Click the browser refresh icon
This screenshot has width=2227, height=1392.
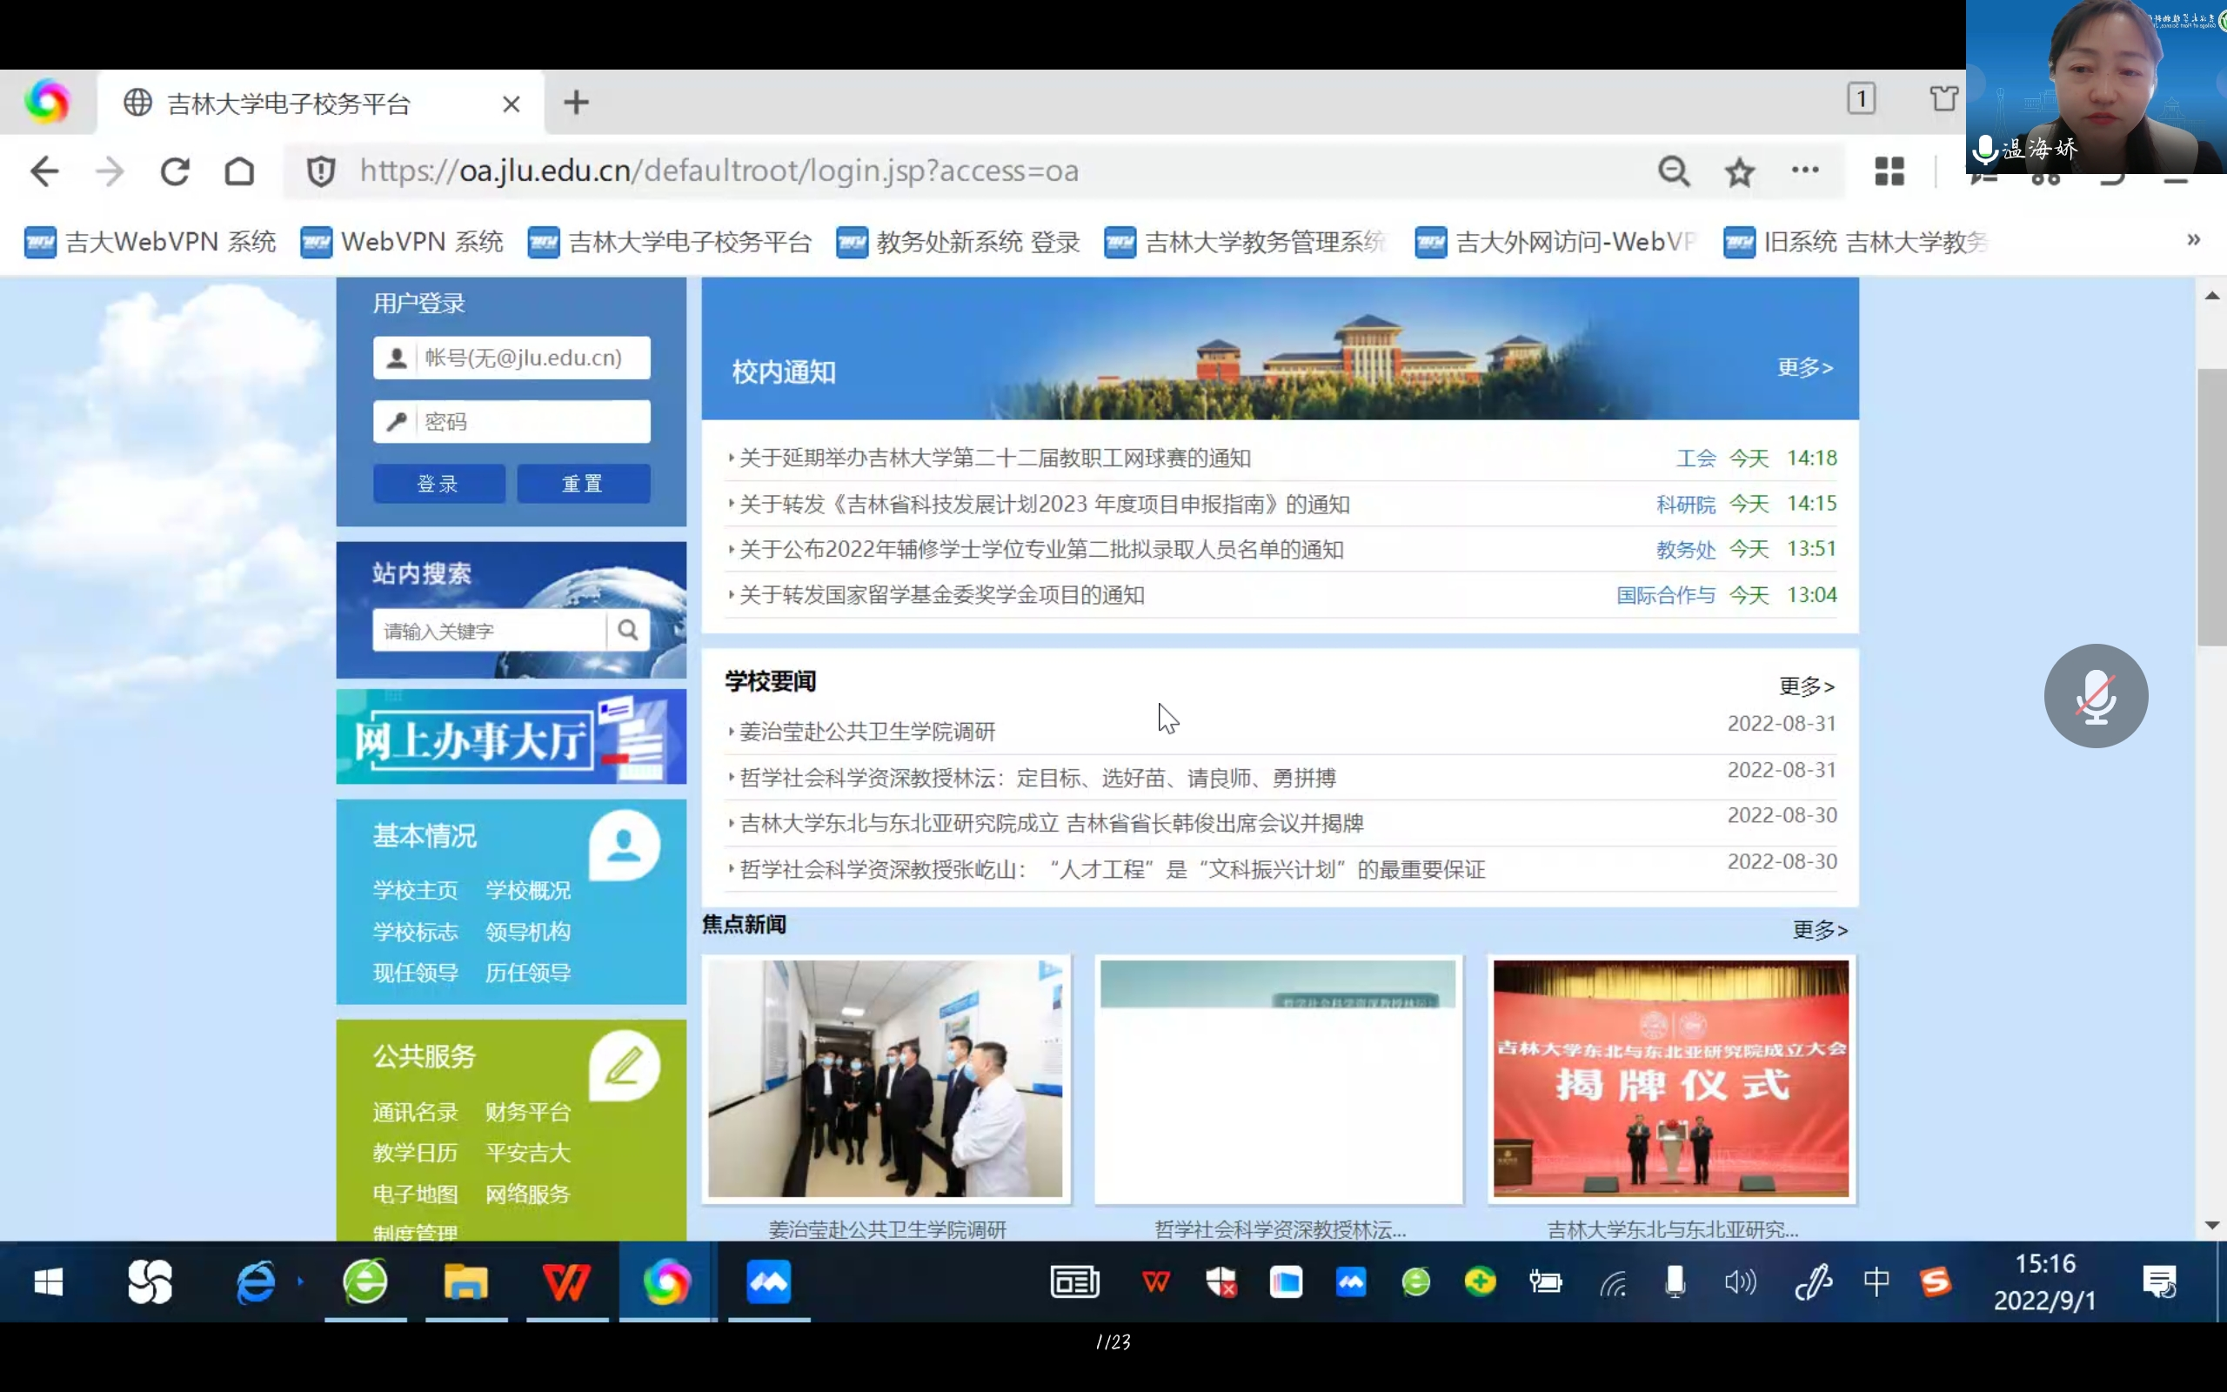pyautogui.click(x=175, y=171)
